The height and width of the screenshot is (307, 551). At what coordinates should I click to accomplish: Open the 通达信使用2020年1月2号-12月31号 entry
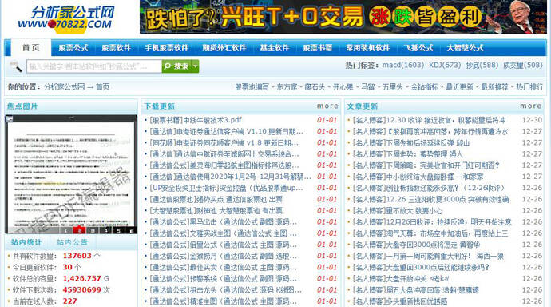(x=230, y=177)
